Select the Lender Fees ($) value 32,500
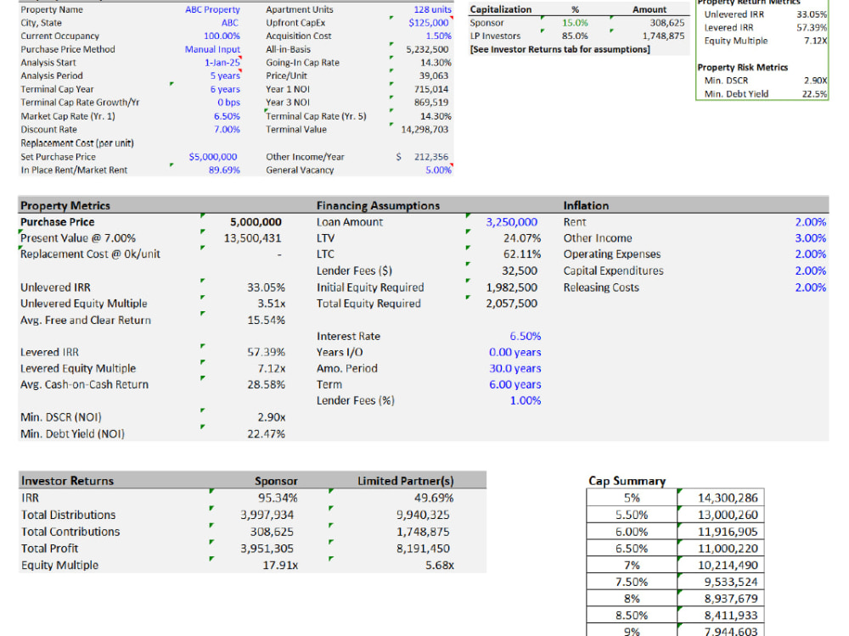Viewport: 849px width, 636px height. tap(520, 271)
